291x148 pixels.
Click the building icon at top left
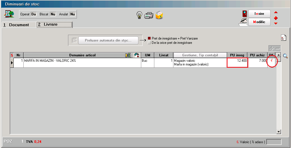9,14
